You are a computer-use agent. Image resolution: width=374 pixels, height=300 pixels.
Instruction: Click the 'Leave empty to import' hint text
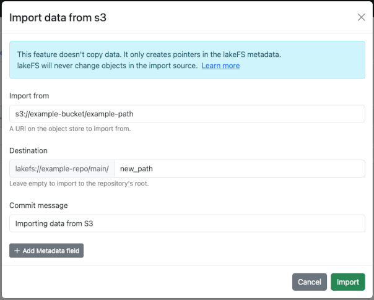click(77, 184)
